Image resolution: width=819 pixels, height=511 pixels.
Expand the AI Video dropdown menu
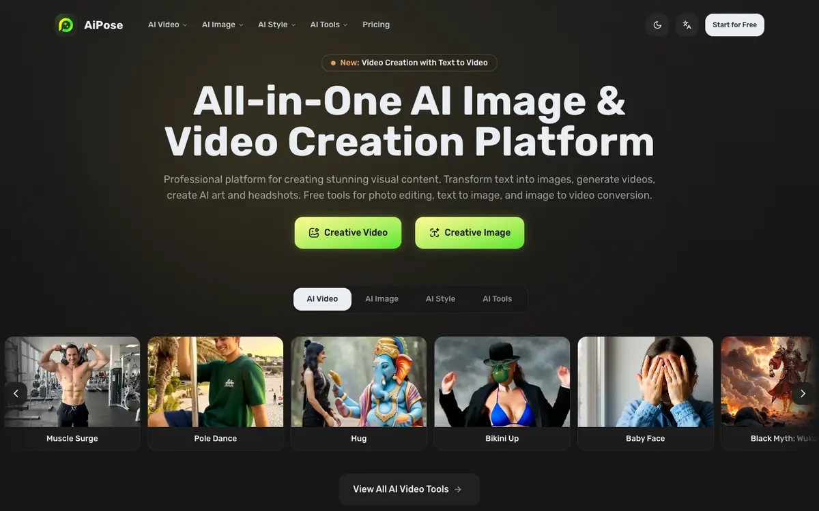tap(167, 25)
